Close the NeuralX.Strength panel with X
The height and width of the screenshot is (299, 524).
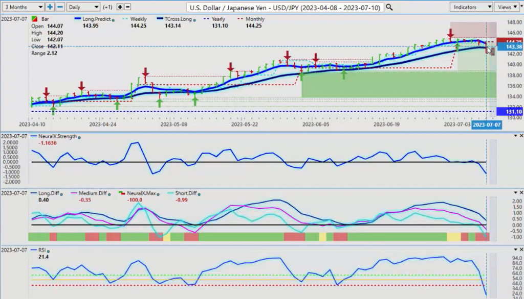521,136
